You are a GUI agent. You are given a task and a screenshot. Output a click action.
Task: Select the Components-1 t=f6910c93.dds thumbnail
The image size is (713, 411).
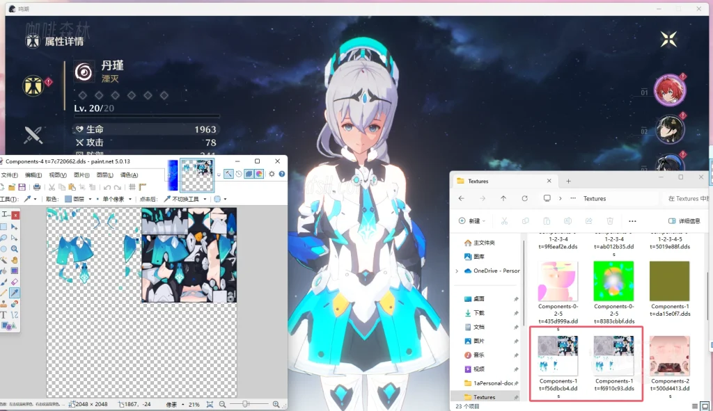(613, 355)
